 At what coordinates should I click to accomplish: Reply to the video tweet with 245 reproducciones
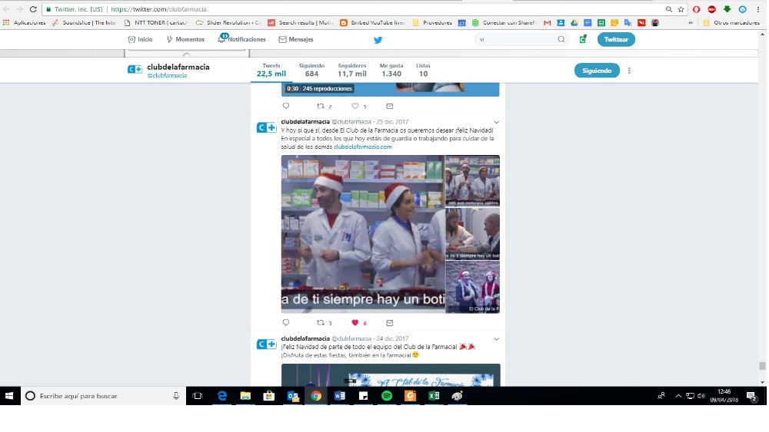point(286,106)
